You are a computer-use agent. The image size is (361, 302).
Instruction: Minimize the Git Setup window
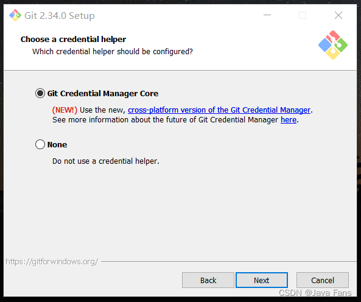(x=267, y=15)
